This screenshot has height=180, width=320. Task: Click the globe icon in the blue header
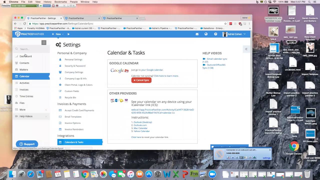point(206,34)
